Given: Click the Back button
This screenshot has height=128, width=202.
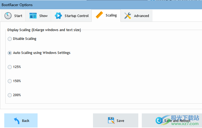Looking at the screenshot, I should pyautogui.click(x=21, y=120).
